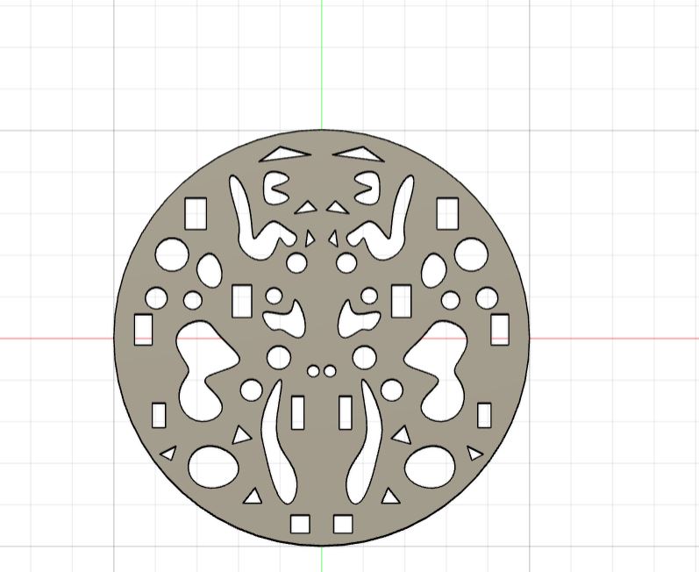Select the large oval cutout at lower left
The image size is (699, 572).
pos(213,467)
